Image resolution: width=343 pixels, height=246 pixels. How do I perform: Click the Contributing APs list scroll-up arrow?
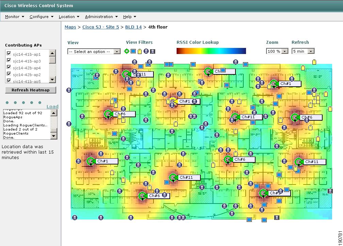pyautogui.click(x=52, y=53)
